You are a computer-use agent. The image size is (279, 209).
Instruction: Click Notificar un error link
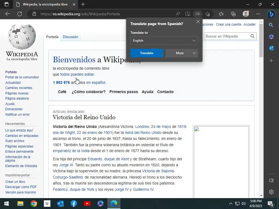(17, 115)
